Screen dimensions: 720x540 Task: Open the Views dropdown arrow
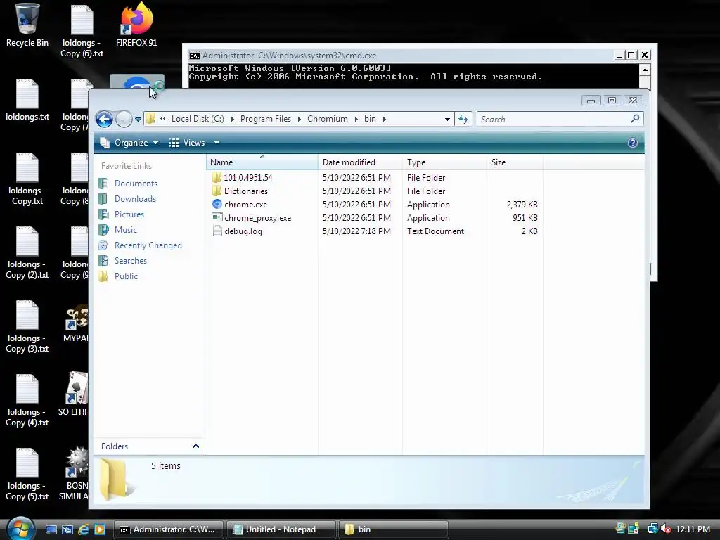click(217, 143)
